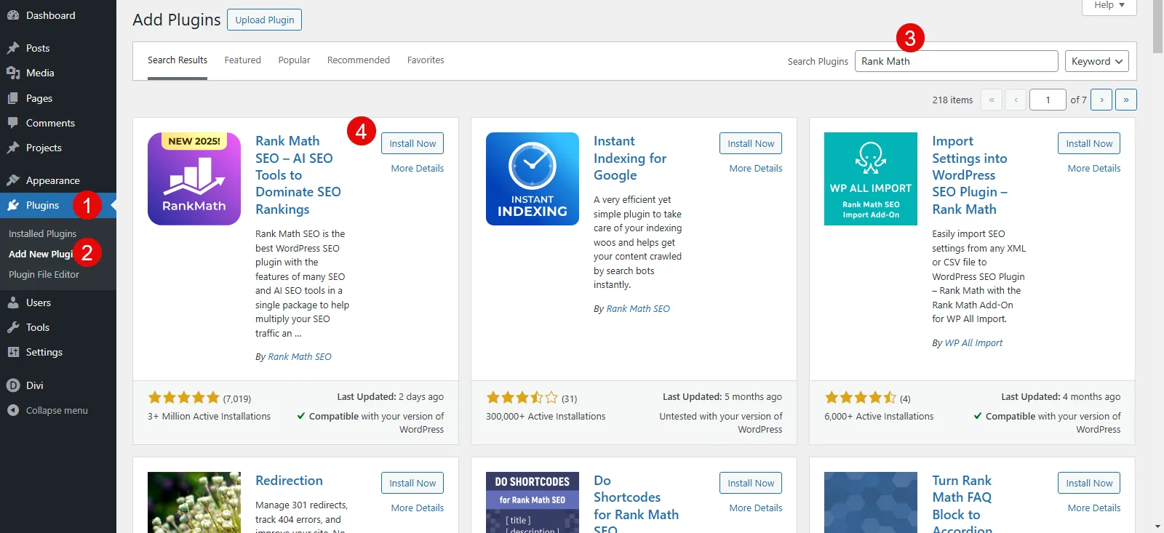The width and height of the screenshot is (1164, 533).
Task: Click the Comments bubble icon
Action: [13, 123]
